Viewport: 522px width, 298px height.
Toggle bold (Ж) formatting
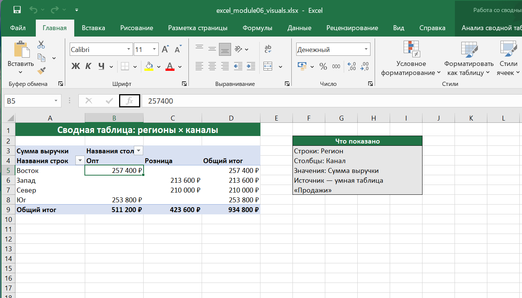click(x=76, y=66)
